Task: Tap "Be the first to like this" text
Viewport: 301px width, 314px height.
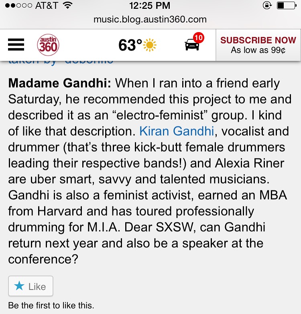Action: coord(51,306)
